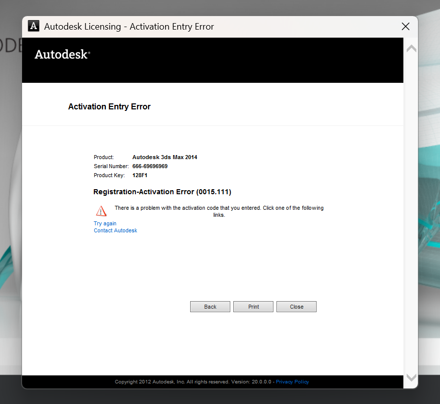Screen dimensions: 440x404
Task: Click the Registration-Activation Error (0015.111) heading
Action: coord(162,192)
